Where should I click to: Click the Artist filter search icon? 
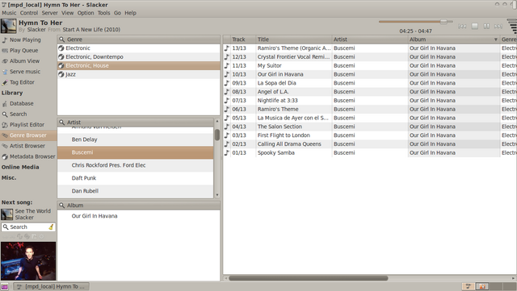(x=61, y=123)
